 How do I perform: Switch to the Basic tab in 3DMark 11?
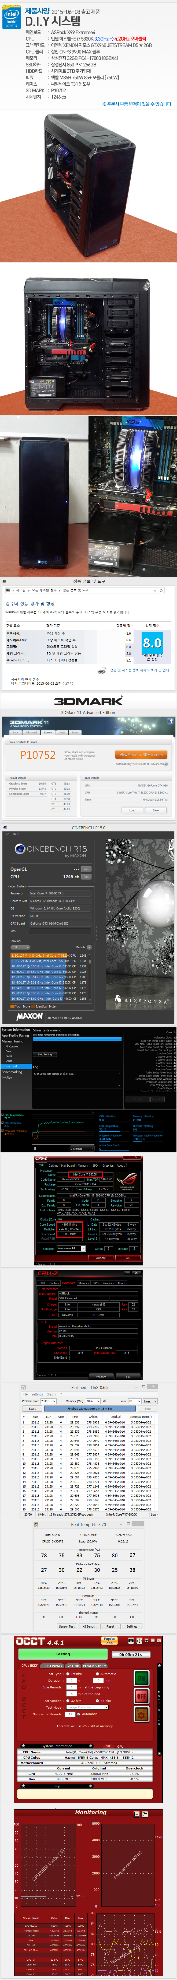tap(15, 733)
